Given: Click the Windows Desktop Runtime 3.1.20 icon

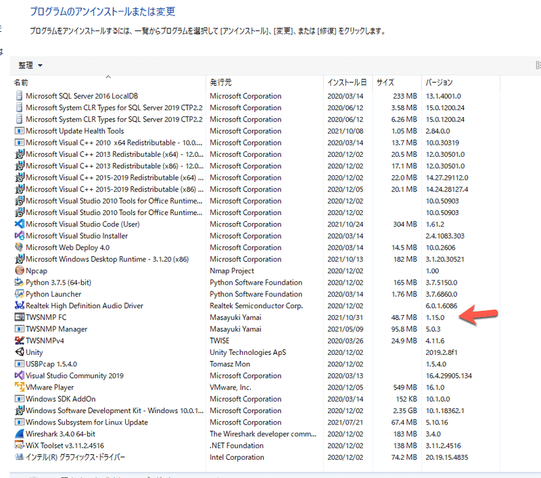Looking at the screenshot, I should pos(20,259).
